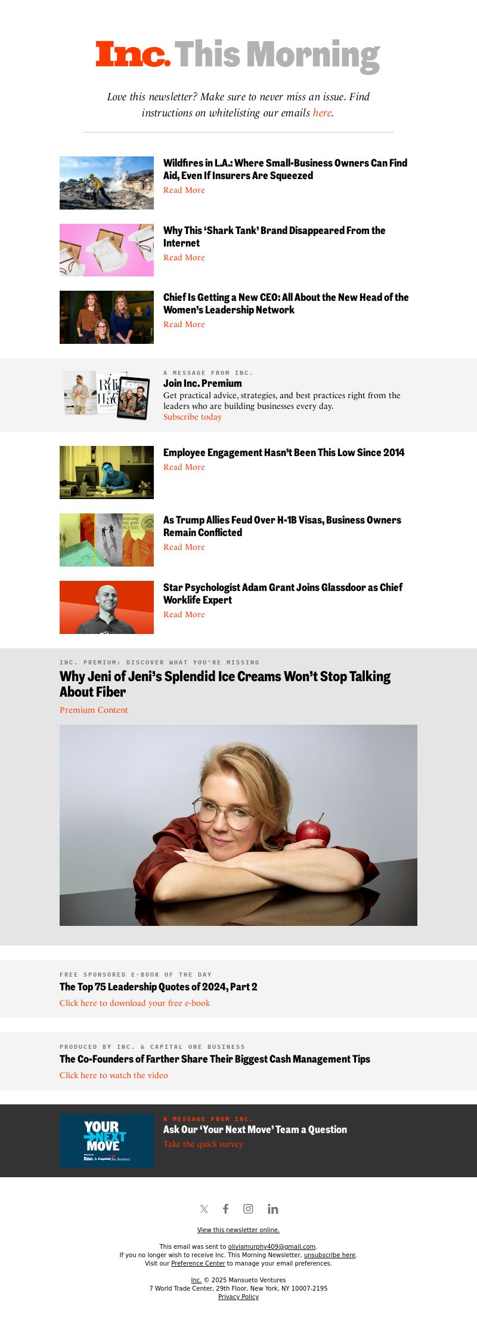Click here to download your free e-book
Viewport: 477px width, 1339px height.
[135, 1003]
